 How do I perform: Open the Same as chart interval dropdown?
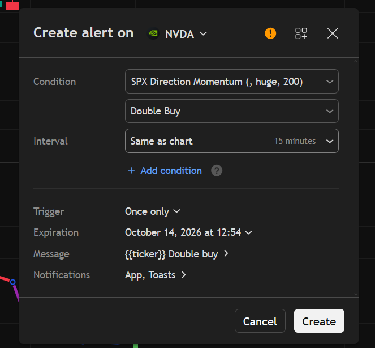(232, 141)
